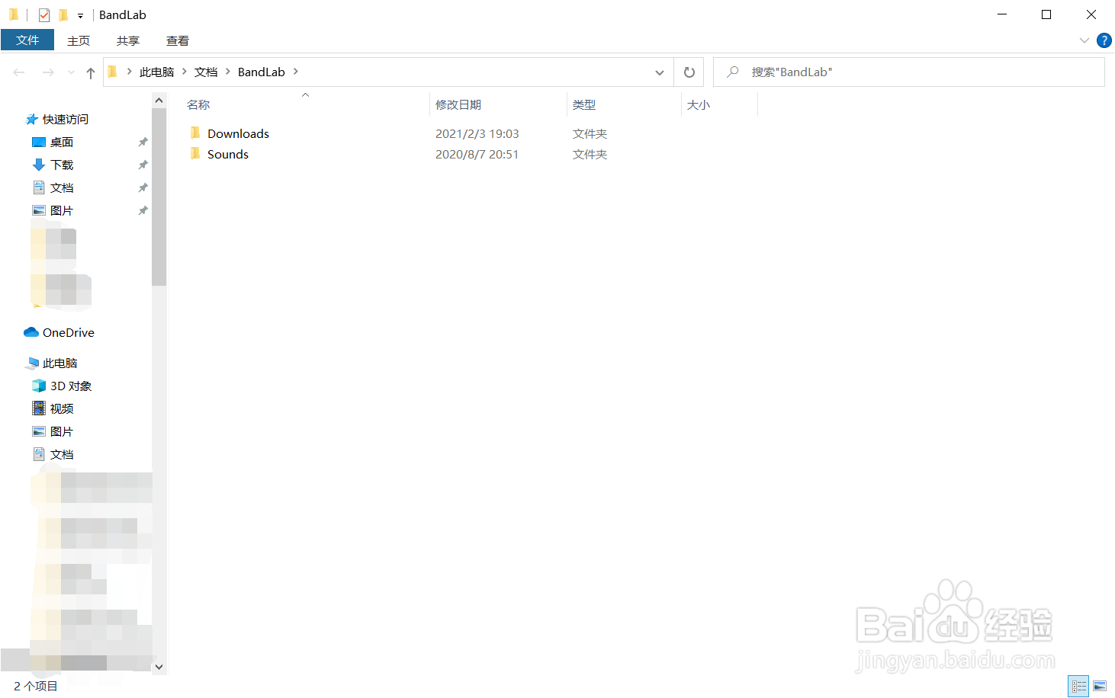Open the Customize Quick Access Toolbar dropdown
The width and height of the screenshot is (1115, 698).
point(80,15)
